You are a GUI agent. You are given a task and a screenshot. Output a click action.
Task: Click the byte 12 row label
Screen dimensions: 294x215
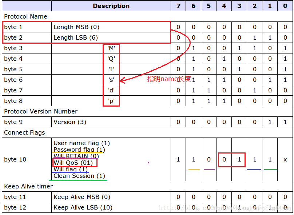click(x=15, y=207)
